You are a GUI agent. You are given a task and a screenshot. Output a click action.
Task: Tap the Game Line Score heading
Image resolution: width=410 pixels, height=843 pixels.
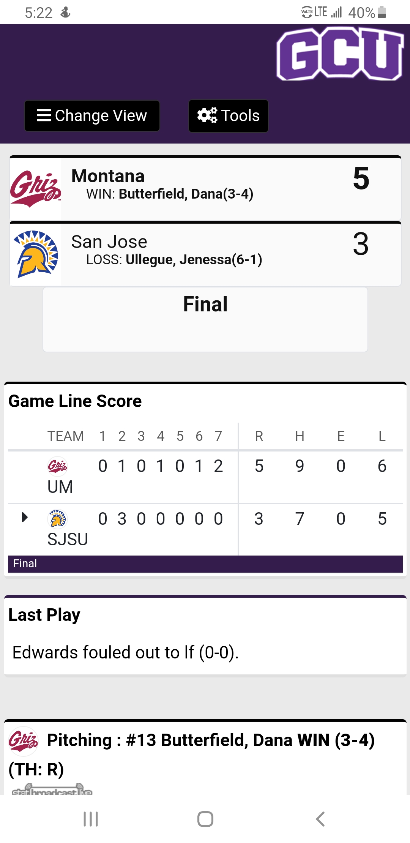[x=75, y=401]
